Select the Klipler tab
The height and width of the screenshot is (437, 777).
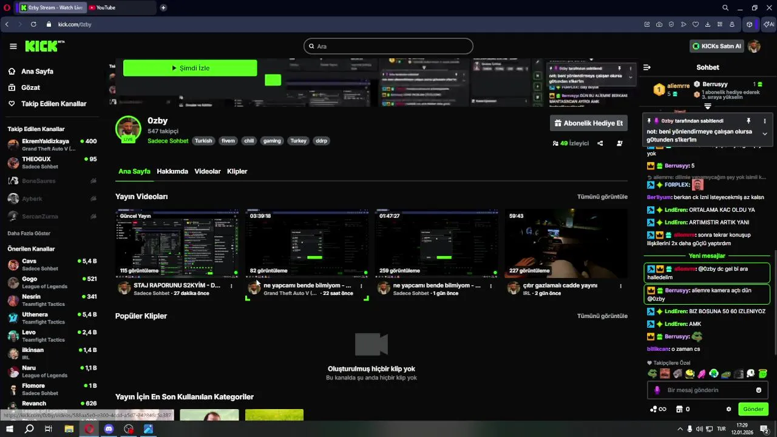pos(237,171)
